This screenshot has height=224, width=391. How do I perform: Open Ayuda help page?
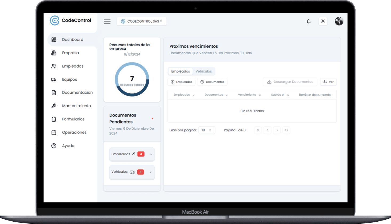click(68, 146)
